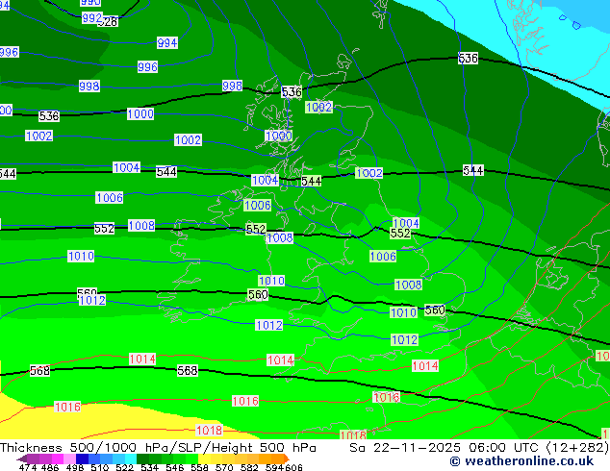Click the 1008 label touching the 552 label
This screenshot has height=471, width=610.
pyautogui.click(x=280, y=237)
